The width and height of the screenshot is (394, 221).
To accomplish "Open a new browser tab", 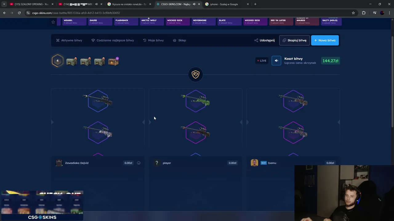I will click(255, 4).
